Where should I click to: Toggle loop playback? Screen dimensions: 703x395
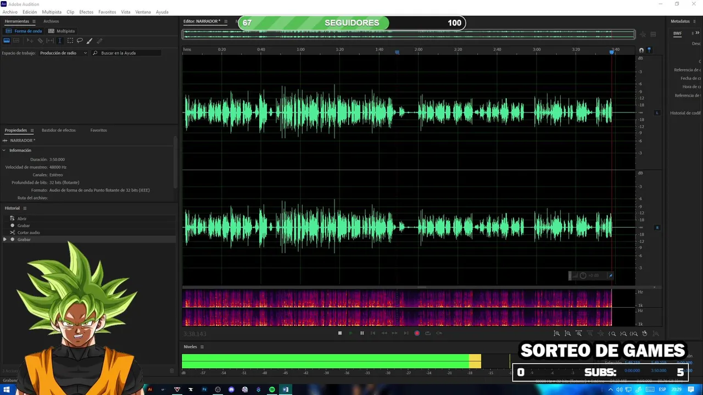point(428,333)
